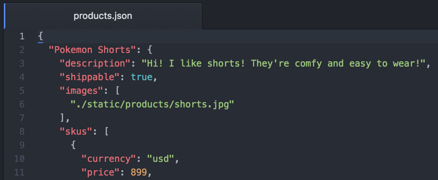Viewport: 438px width, 180px height.
Task: Click the true value on line 4
Action: point(141,77)
